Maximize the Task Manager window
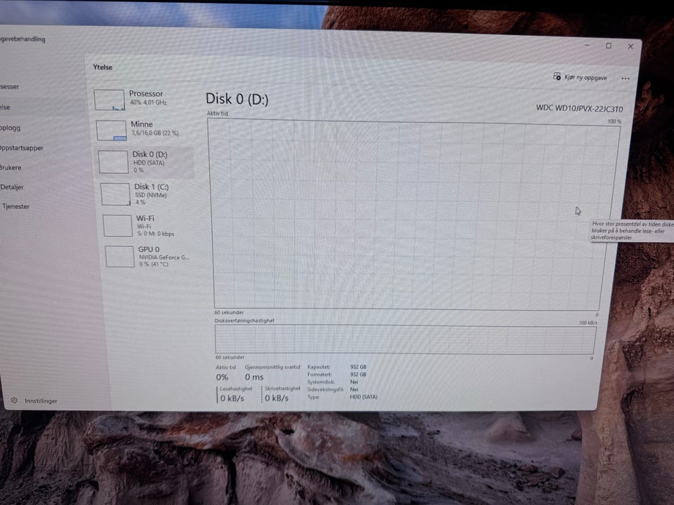The width and height of the screenshot is (674, 505). point(608,46)
